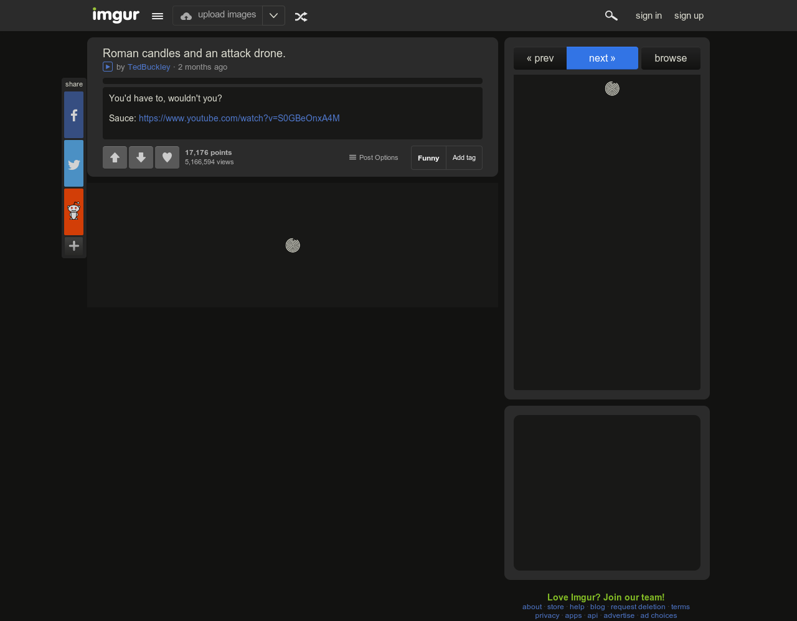
Task: Click sign in link
Action: tap(649, 16)
